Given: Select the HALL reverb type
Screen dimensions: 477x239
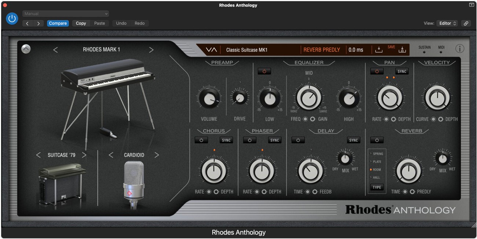Looking at the screenshot, I should [377, 177].
